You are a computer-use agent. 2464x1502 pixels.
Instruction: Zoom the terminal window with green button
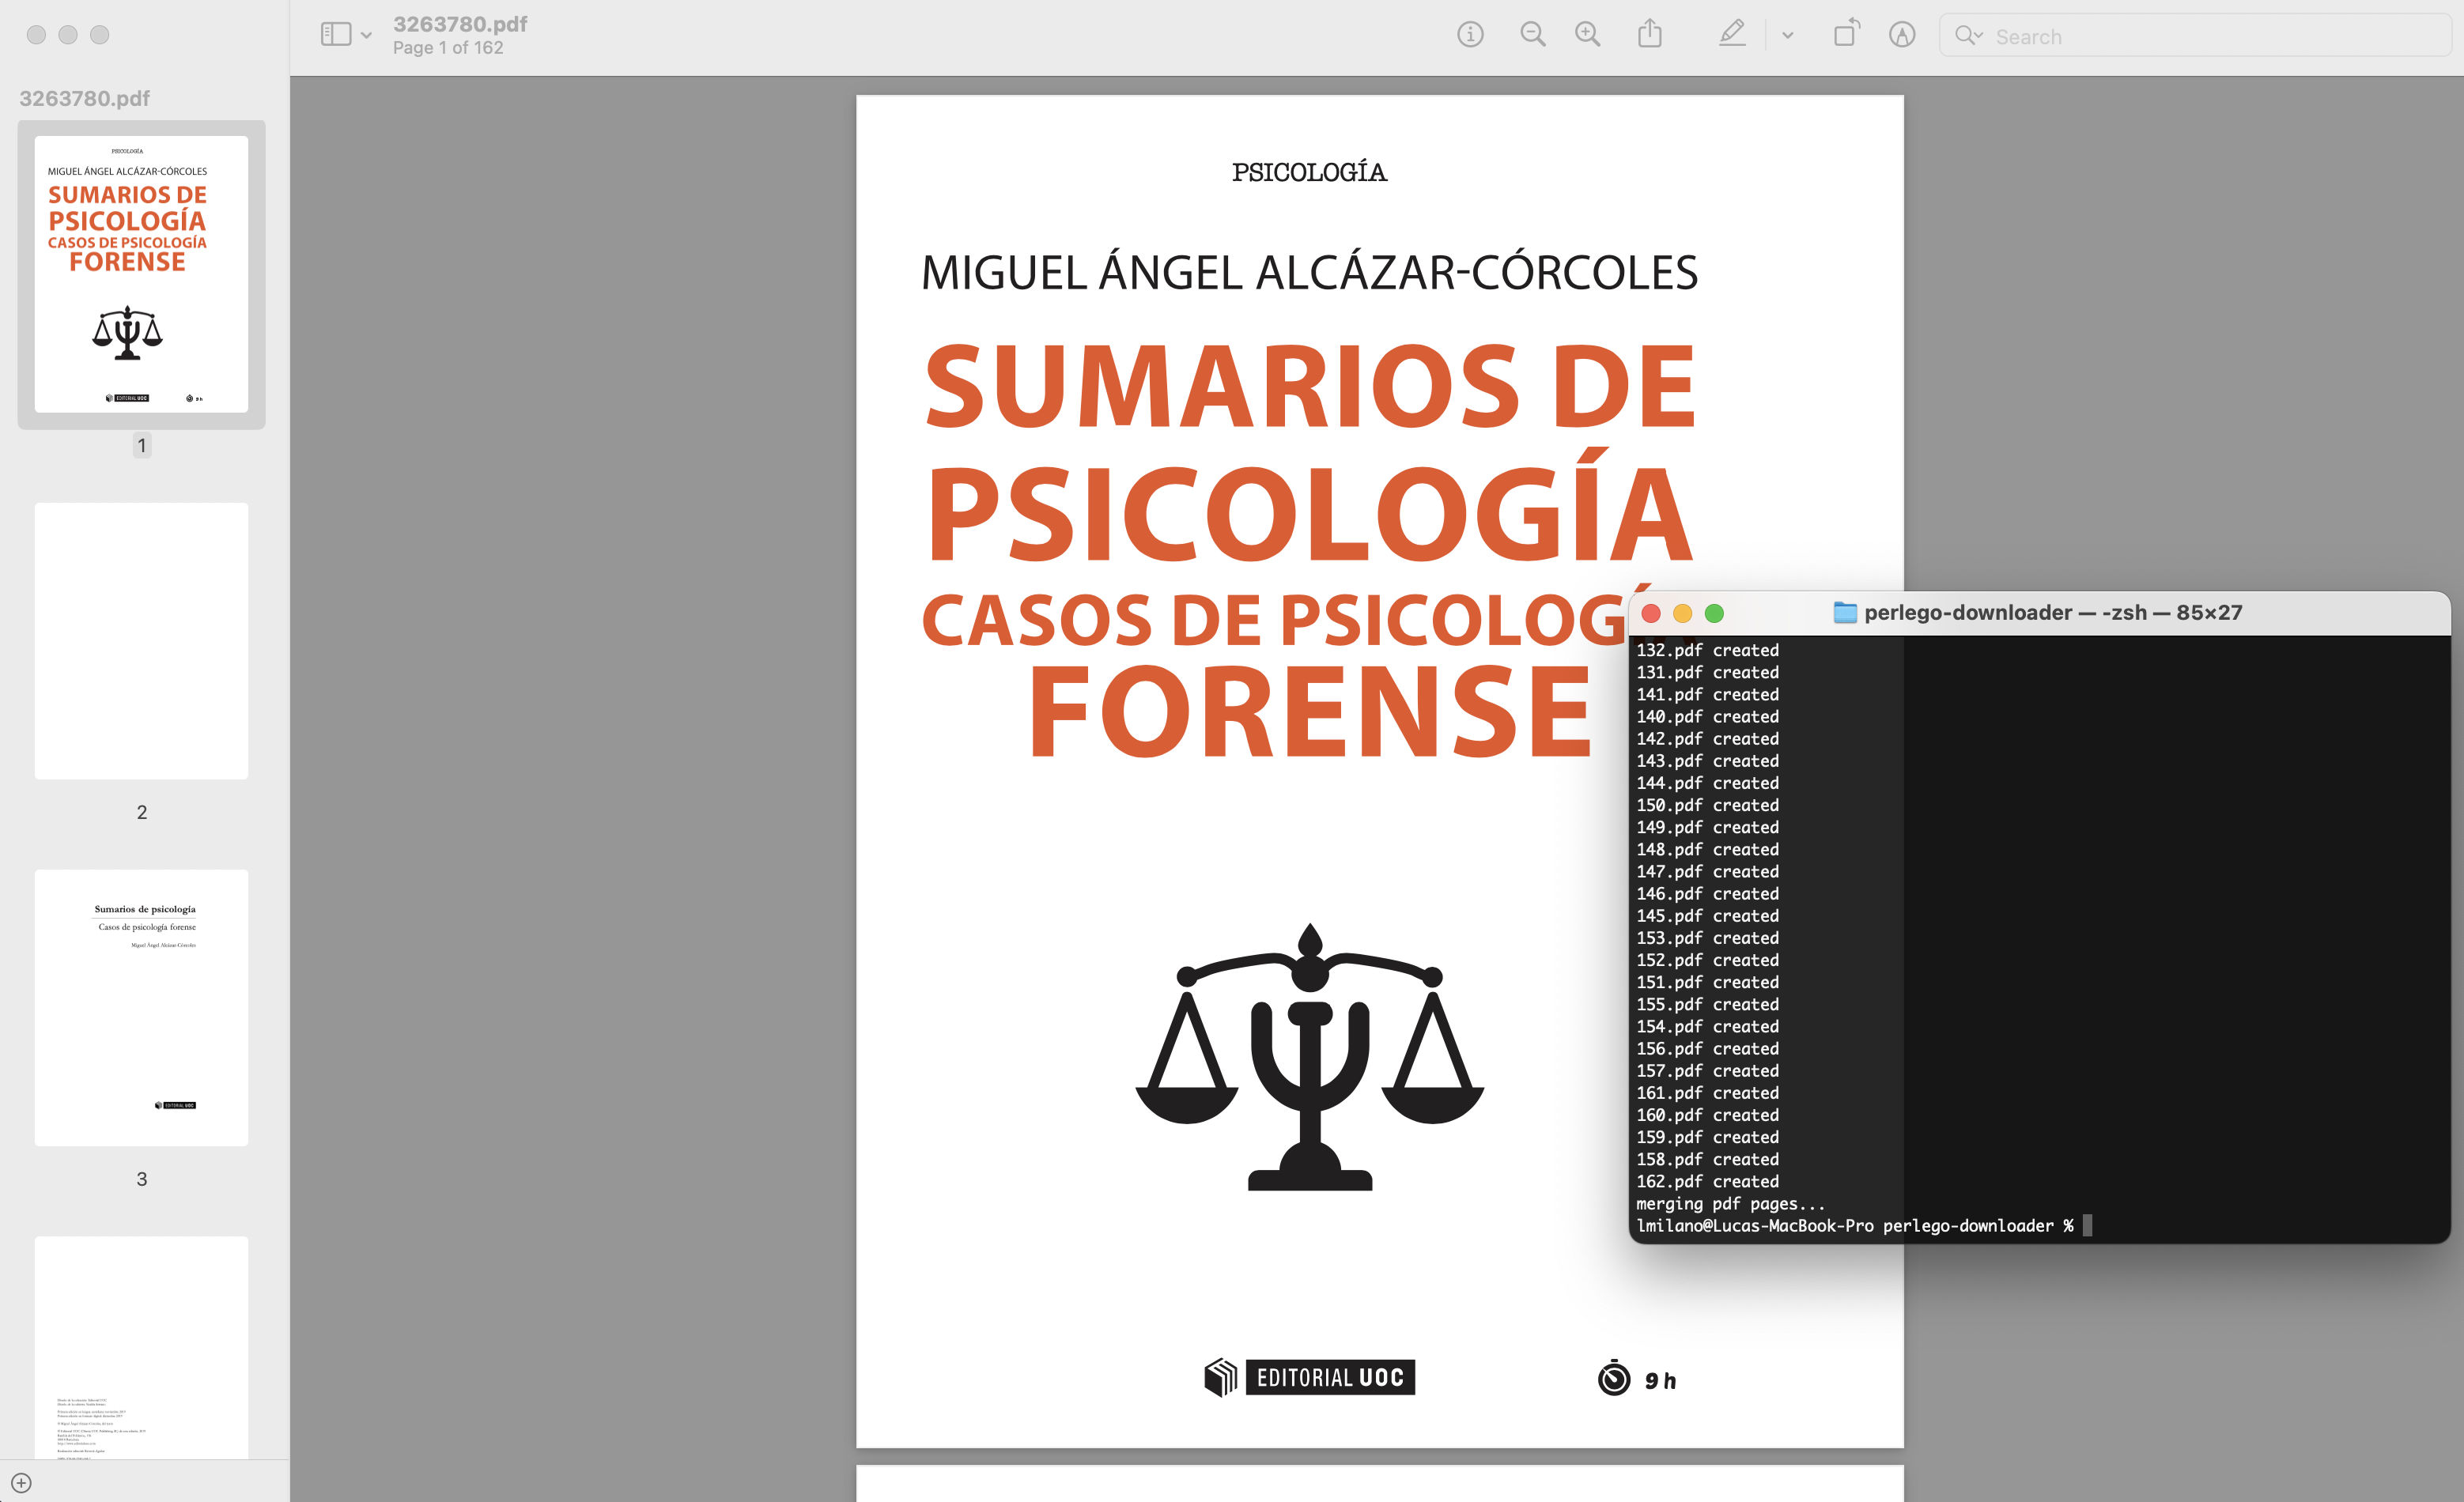1714,613
